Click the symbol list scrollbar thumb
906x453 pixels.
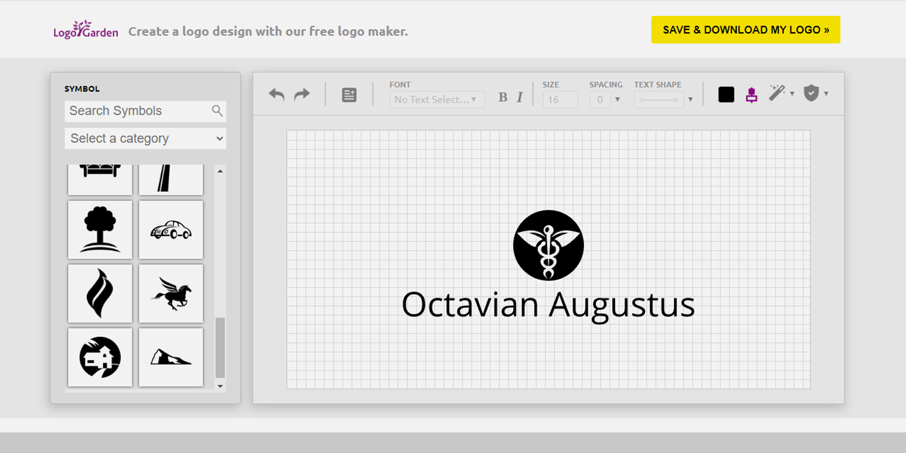coord(220,348)
